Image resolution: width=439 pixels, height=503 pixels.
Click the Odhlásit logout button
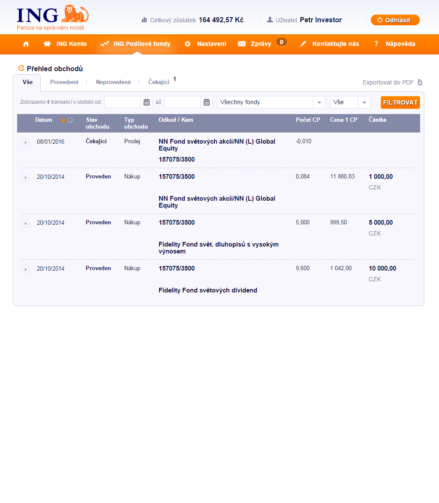click(x=395, y=20)
